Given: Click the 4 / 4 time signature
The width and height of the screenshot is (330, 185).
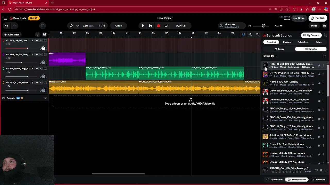Looking at the screenshot, I should pos(102,26).
